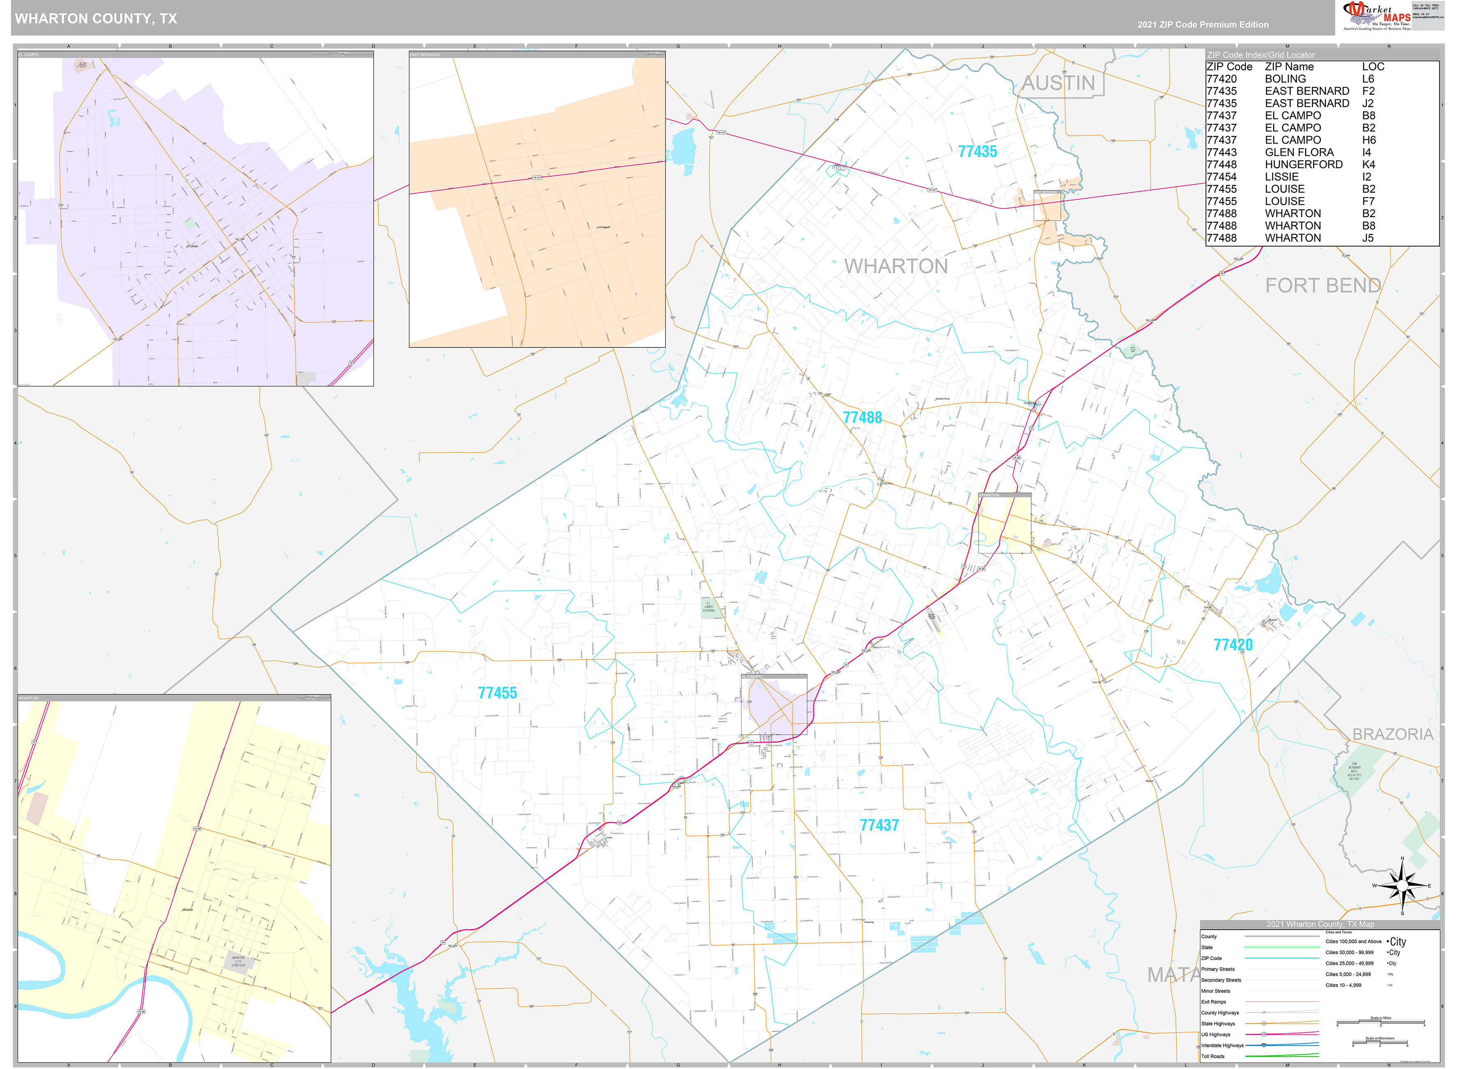Select the 77420 BOLING index row
1457x1069 pixels.
click(1323, 79)
